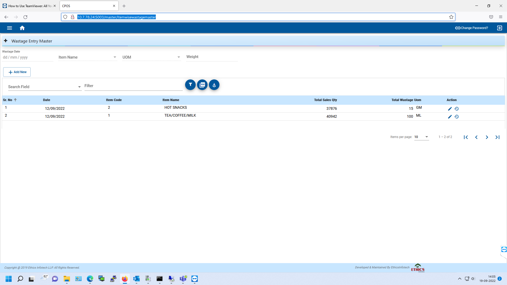Click the logout icon in header
507x285 pixels.
[499, 28]
